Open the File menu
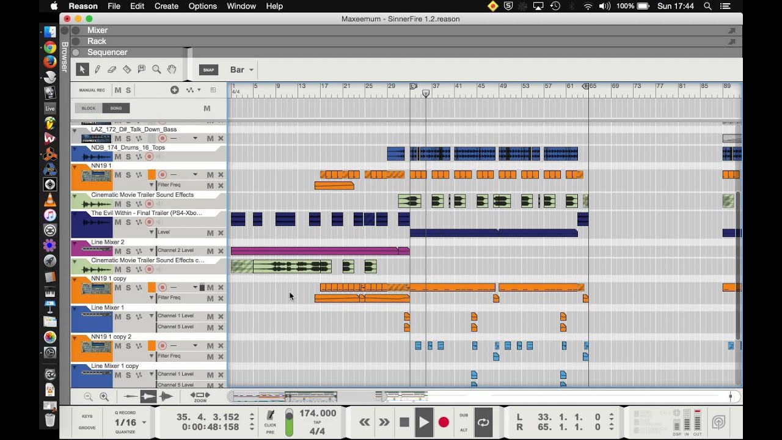 [114, 6]
